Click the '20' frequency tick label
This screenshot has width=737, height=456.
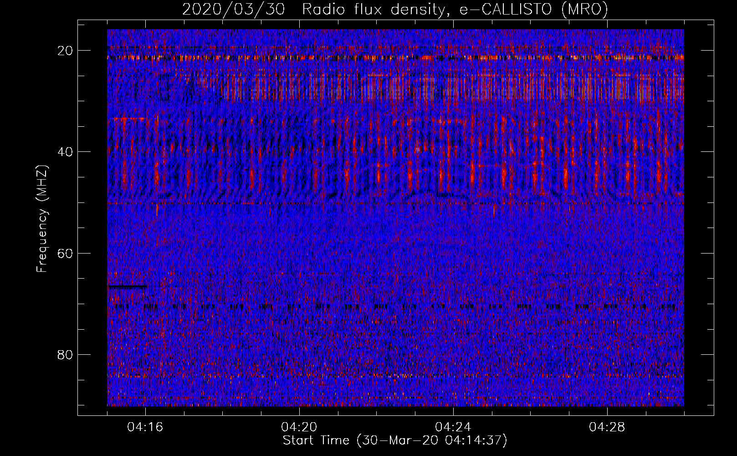pos(66,51)
